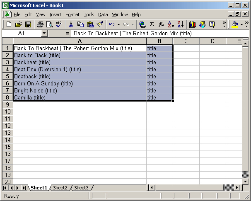The height and width of the screenshot is (201, 251).
Task: Print the sheet with the printer icon
Action: (40, 24)
